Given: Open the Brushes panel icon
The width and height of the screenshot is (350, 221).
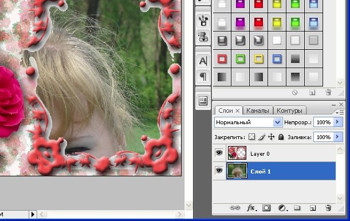Looking at the screenshot, I should (x=203, y=21).
